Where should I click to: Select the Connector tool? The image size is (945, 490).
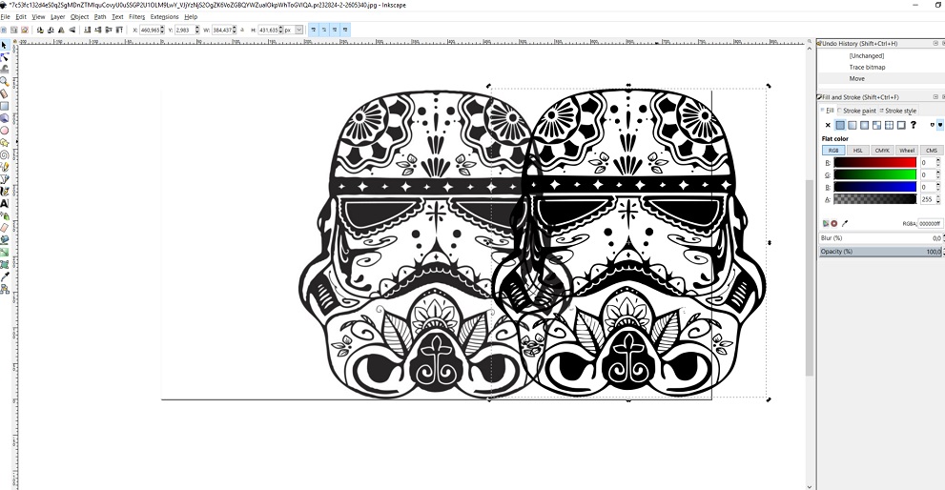point(5,289)
